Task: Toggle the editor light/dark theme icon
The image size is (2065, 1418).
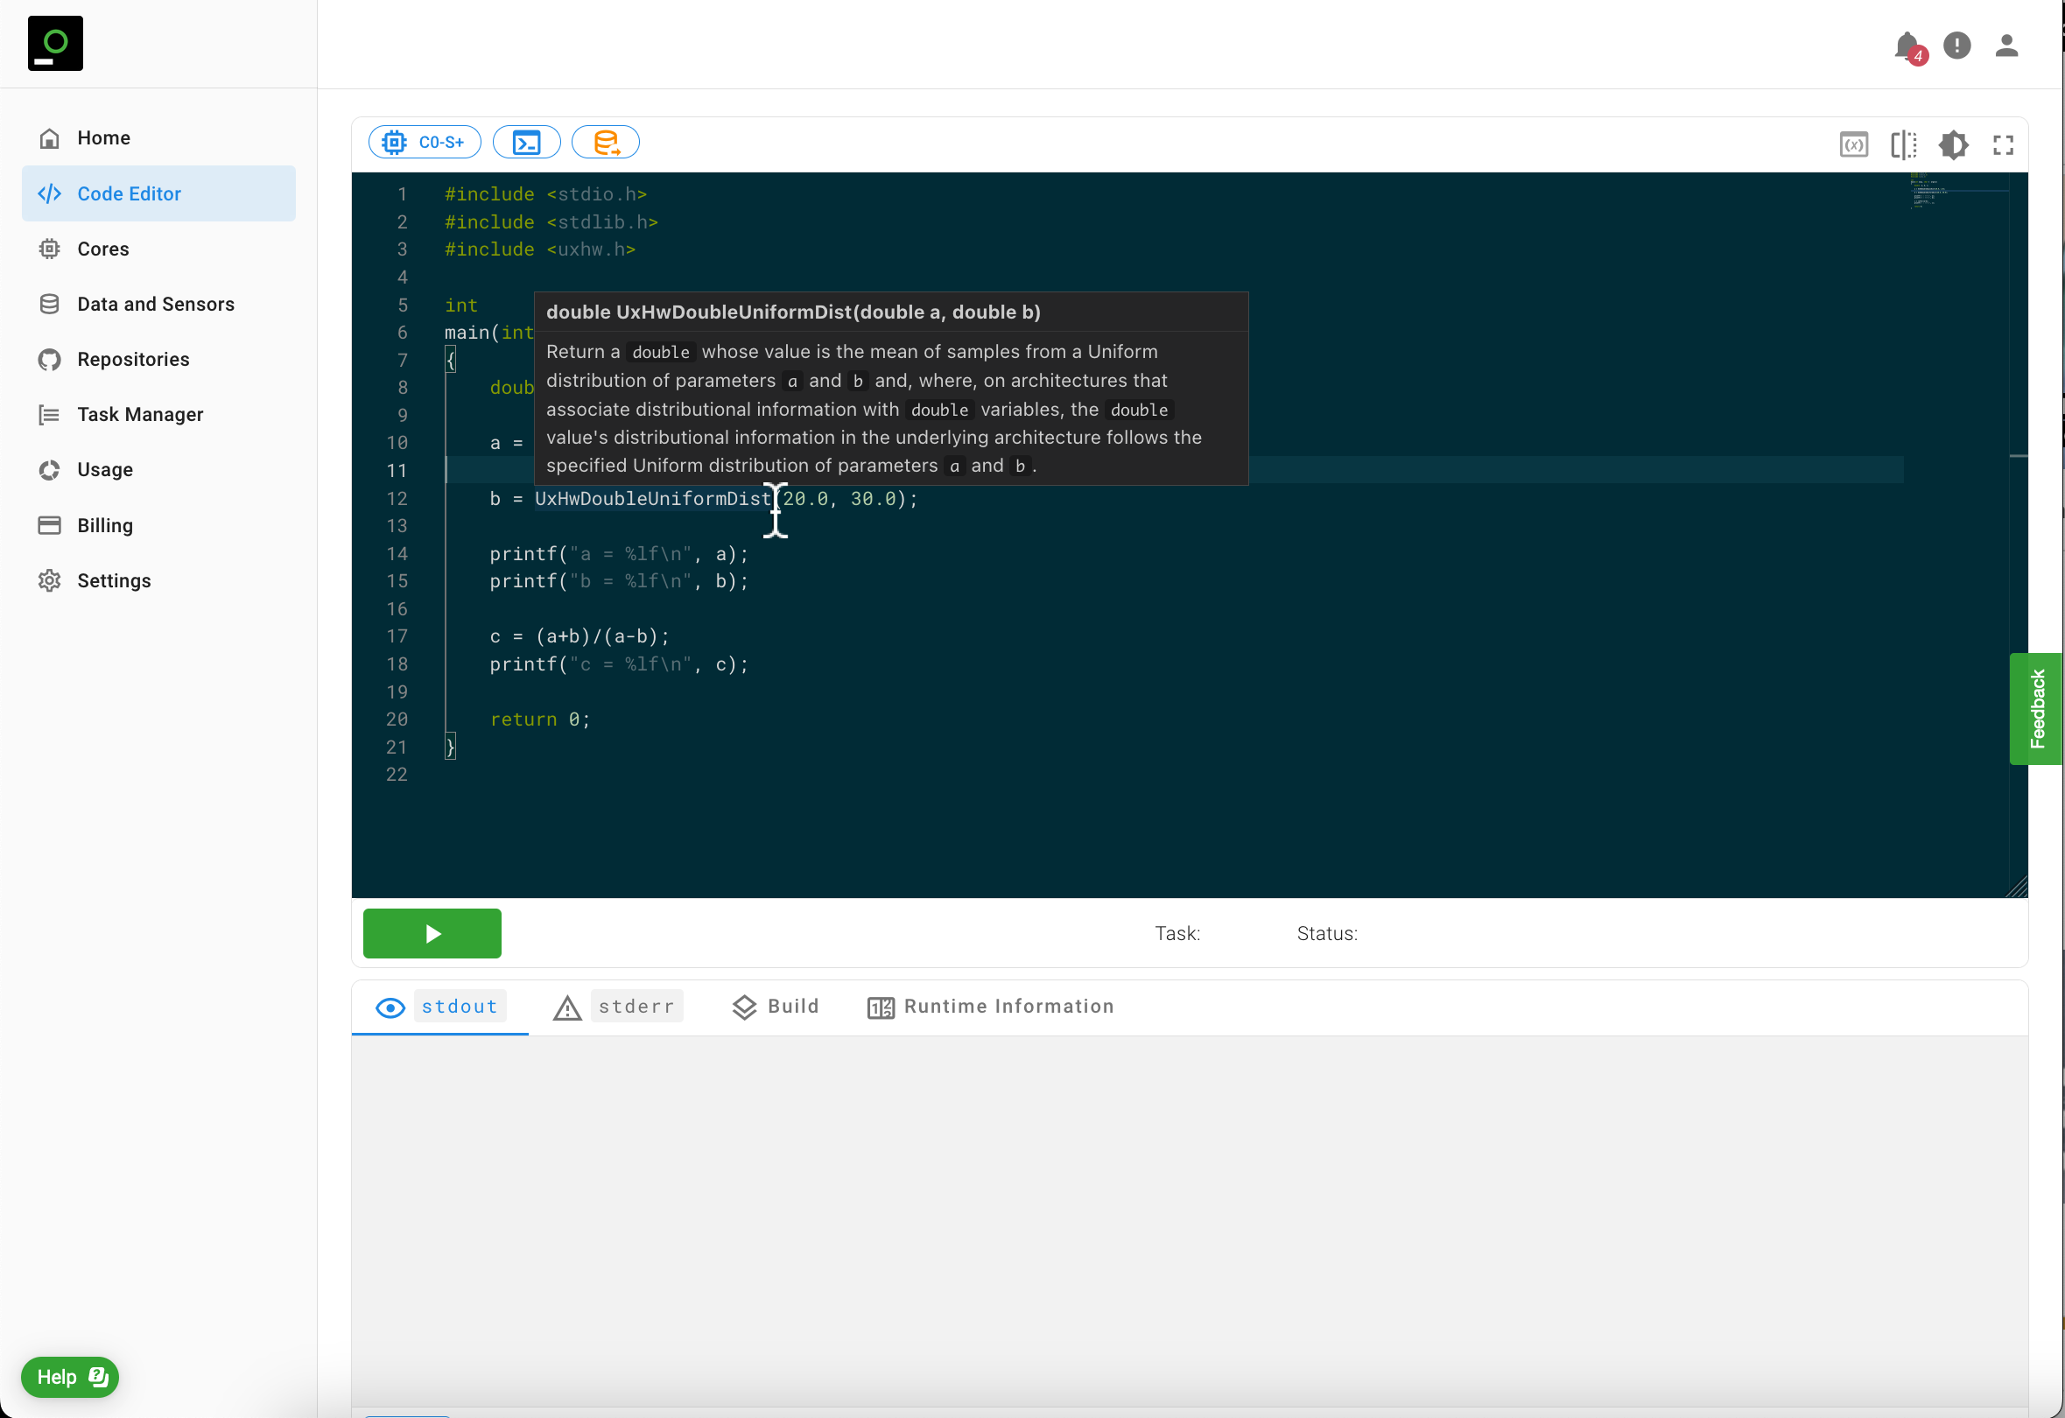Action: (x=1953, y=144)
